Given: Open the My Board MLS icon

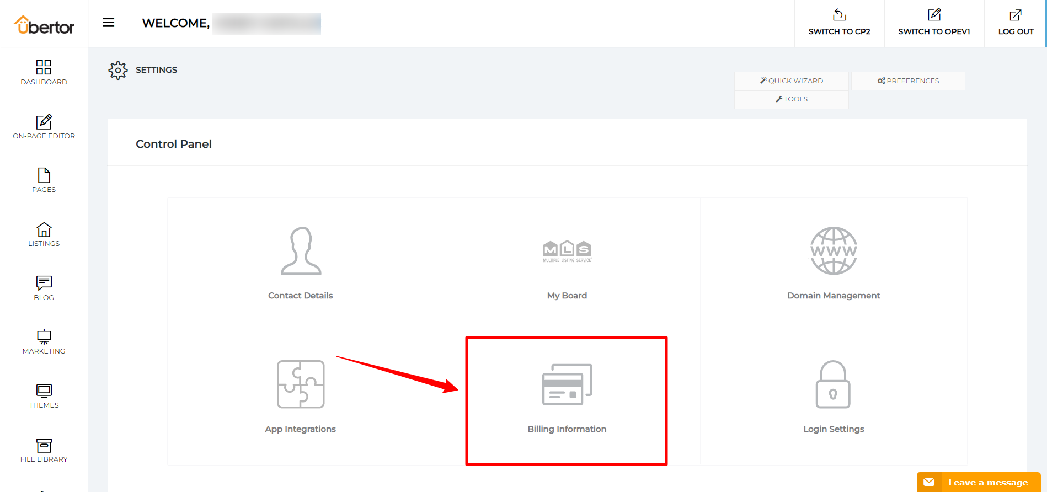Looking at the screenshot, I should pos(567,252).
